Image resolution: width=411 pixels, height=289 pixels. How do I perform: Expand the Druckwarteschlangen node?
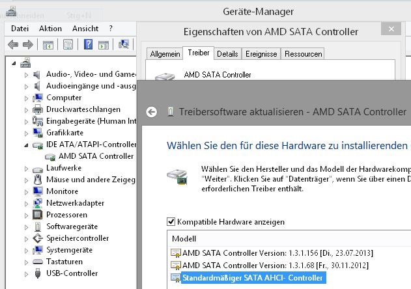pos(26,110)
